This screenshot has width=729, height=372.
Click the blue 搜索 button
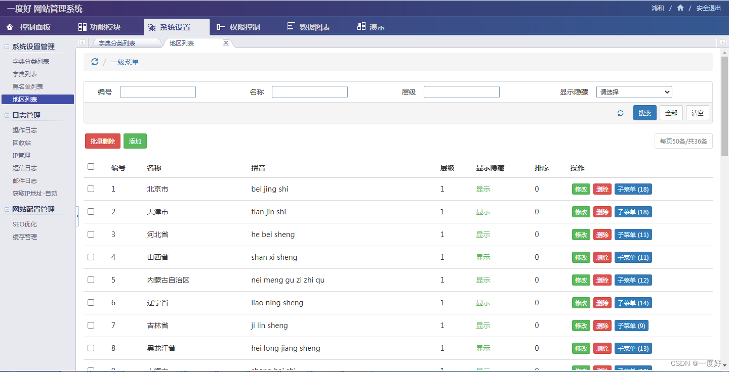pyautogui.click(x=645, y=113)
